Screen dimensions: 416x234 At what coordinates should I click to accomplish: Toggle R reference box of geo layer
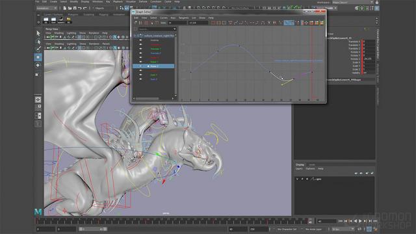(307, 179)
